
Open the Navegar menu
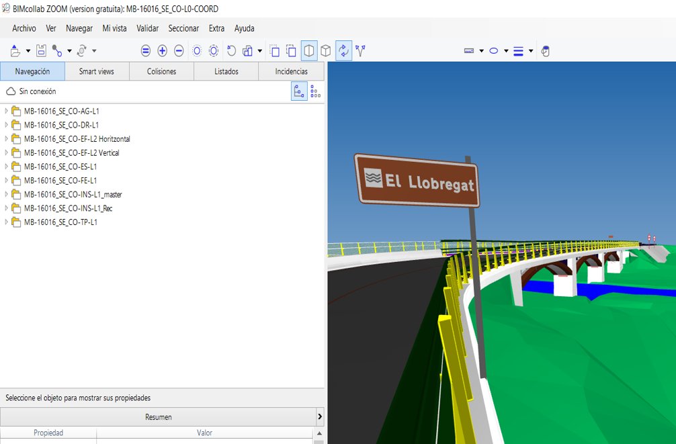pyautogui.click(x=79, y=28)
